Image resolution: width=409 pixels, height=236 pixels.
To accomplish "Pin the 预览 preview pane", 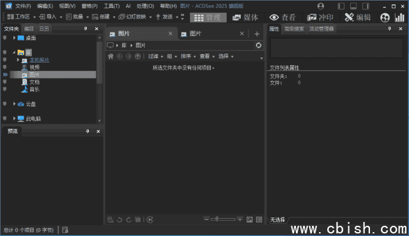I will [88, 131].
